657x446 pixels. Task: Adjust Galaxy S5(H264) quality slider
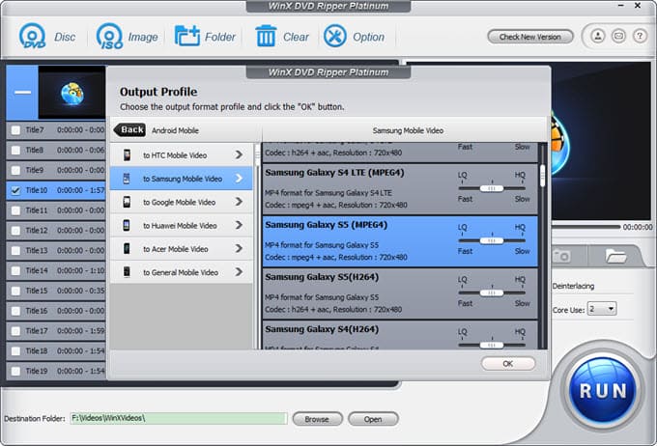pyautogui.click(x=492, y=293)
